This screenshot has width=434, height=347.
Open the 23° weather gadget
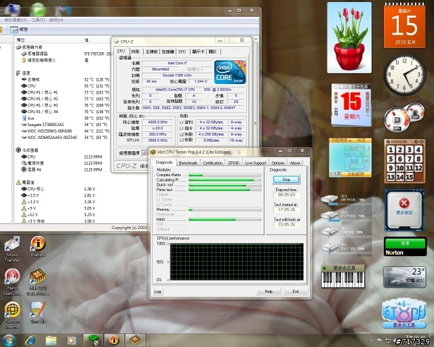pyautogui.click(x=404, y=277)
